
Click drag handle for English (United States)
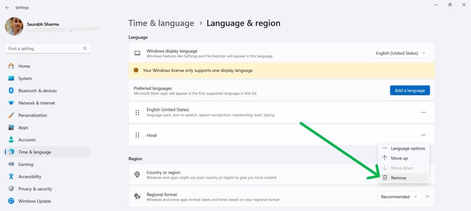(137, 112)
